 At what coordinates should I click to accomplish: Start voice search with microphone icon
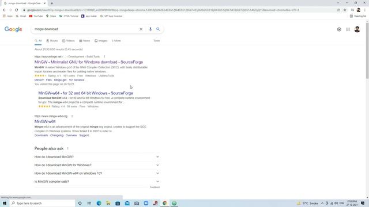(150, 29)
